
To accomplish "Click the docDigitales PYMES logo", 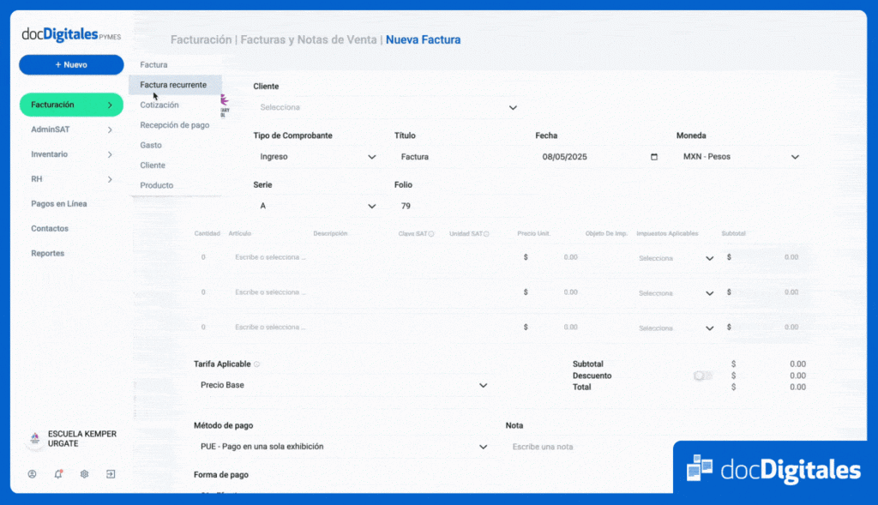I will click(71, 34).
